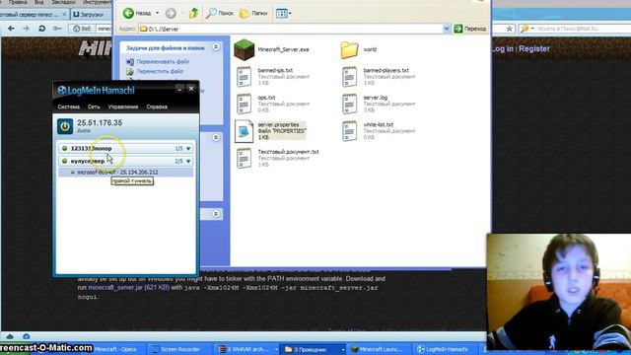Select the banned-players.txt file icon
This screenshot has height=355, width=631.
point(349,77)
